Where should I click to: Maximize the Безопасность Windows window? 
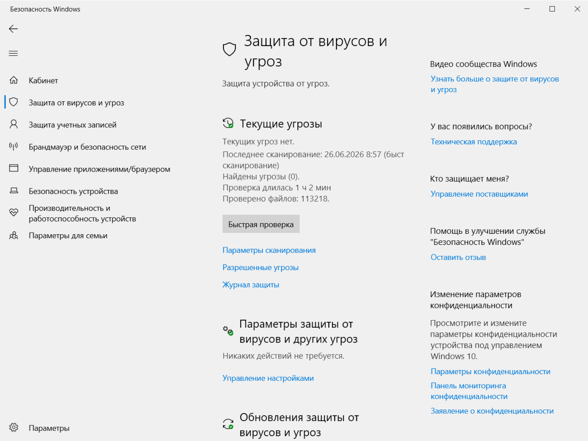tap(552, 9)
